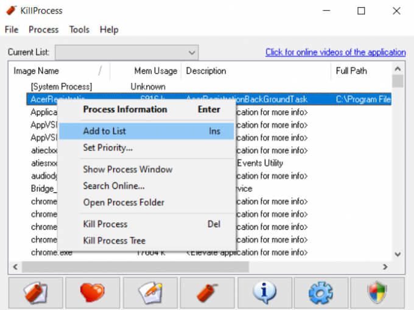
Task: Open the online videos link
Action: (x=335, y=52)
